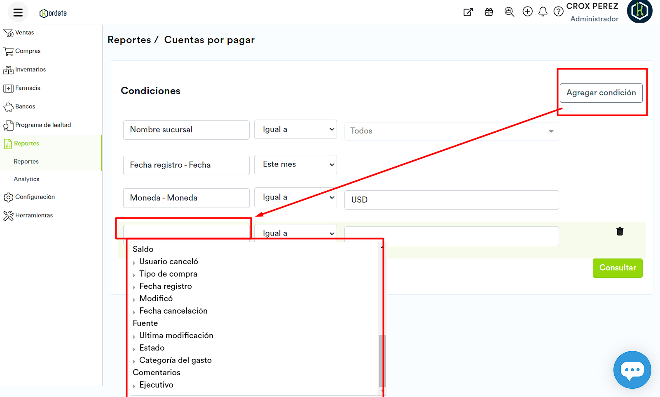Click the gift box icon in header
The image size is (660, 397).
point(489,12)
